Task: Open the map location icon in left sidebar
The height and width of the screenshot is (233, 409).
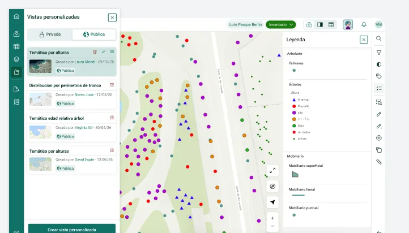Action: [16, 34]
